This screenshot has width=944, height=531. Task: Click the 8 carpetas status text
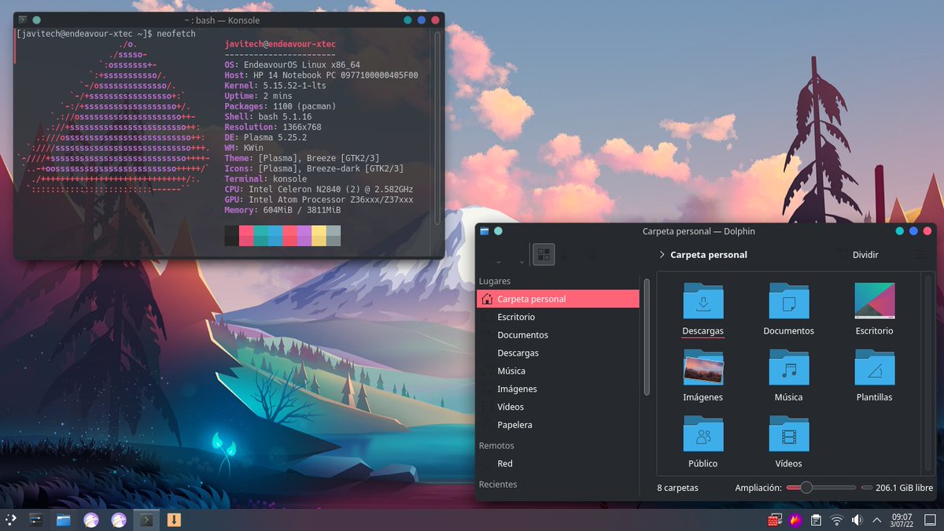(x=677, y=488)
